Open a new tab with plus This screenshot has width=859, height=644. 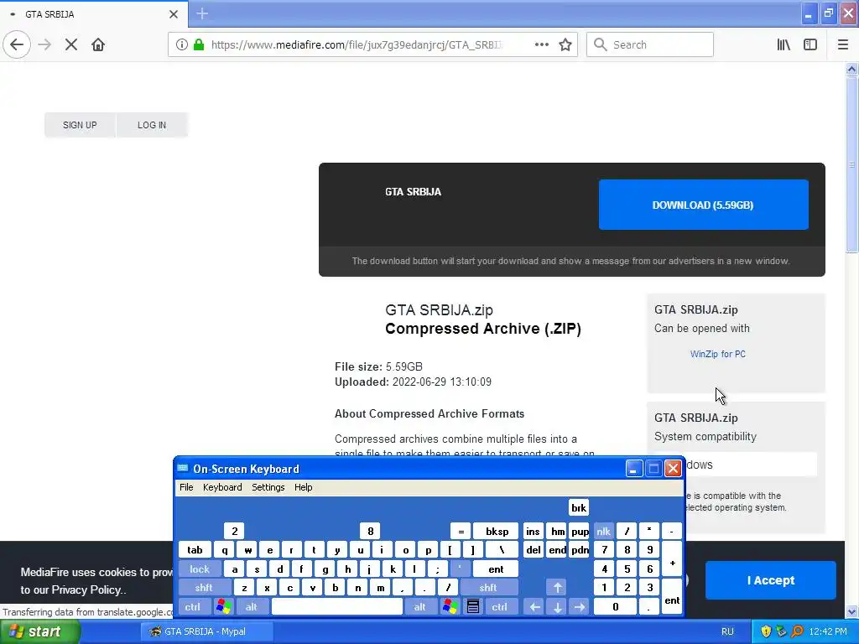coord(202,13)
